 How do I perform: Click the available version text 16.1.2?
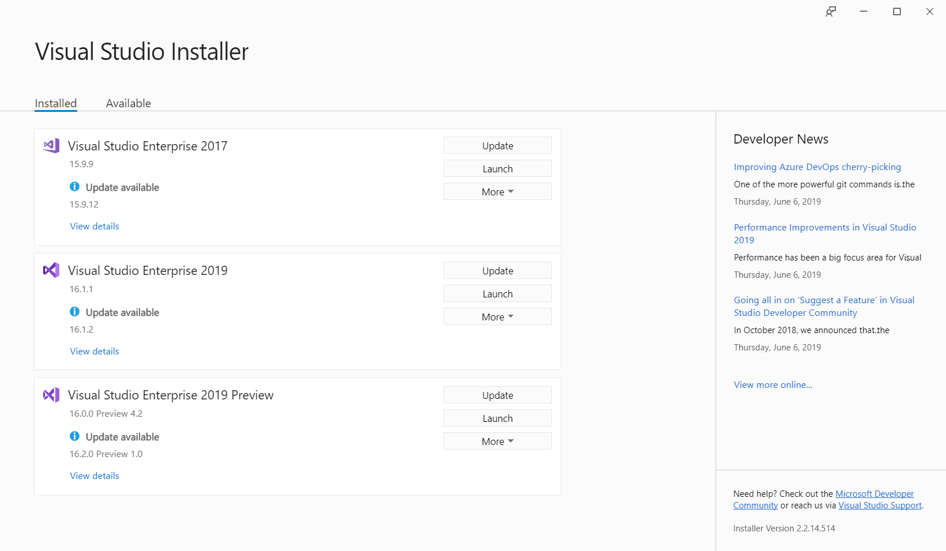click(x=81, y=330)
